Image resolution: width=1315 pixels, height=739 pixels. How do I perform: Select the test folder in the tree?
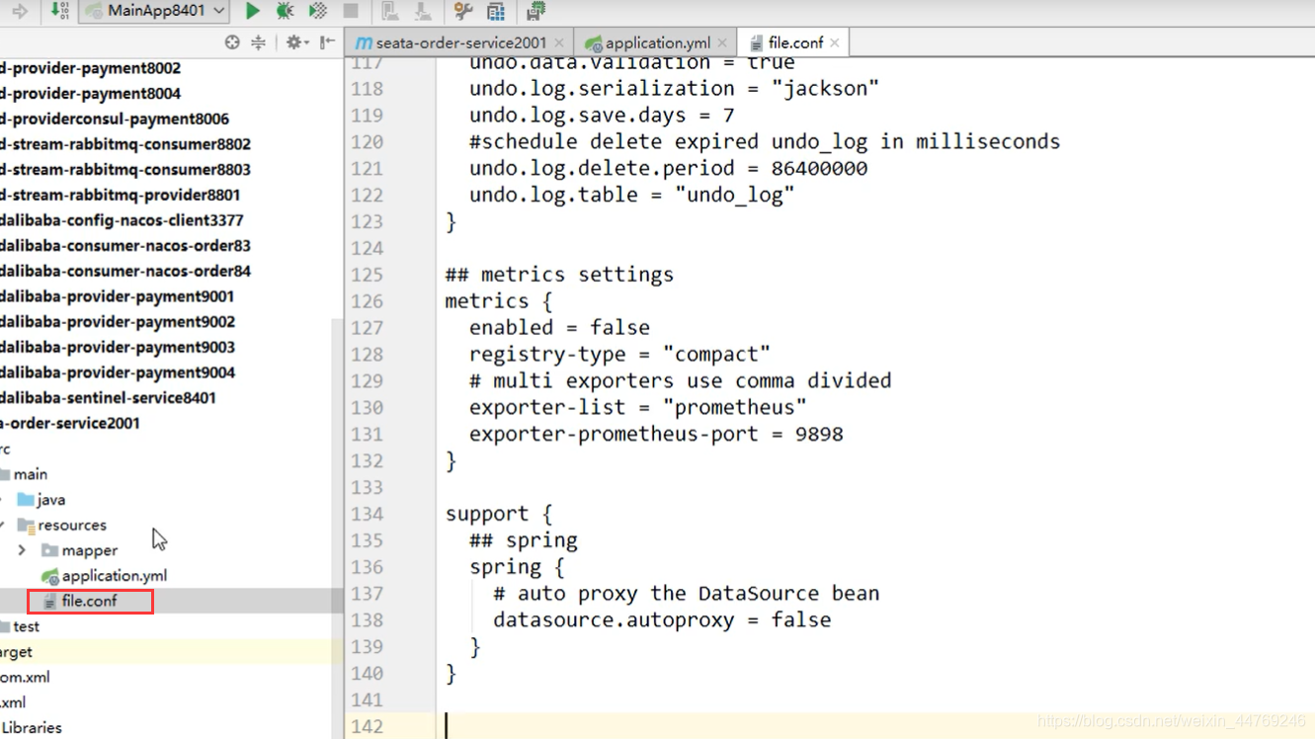[27, 626]
